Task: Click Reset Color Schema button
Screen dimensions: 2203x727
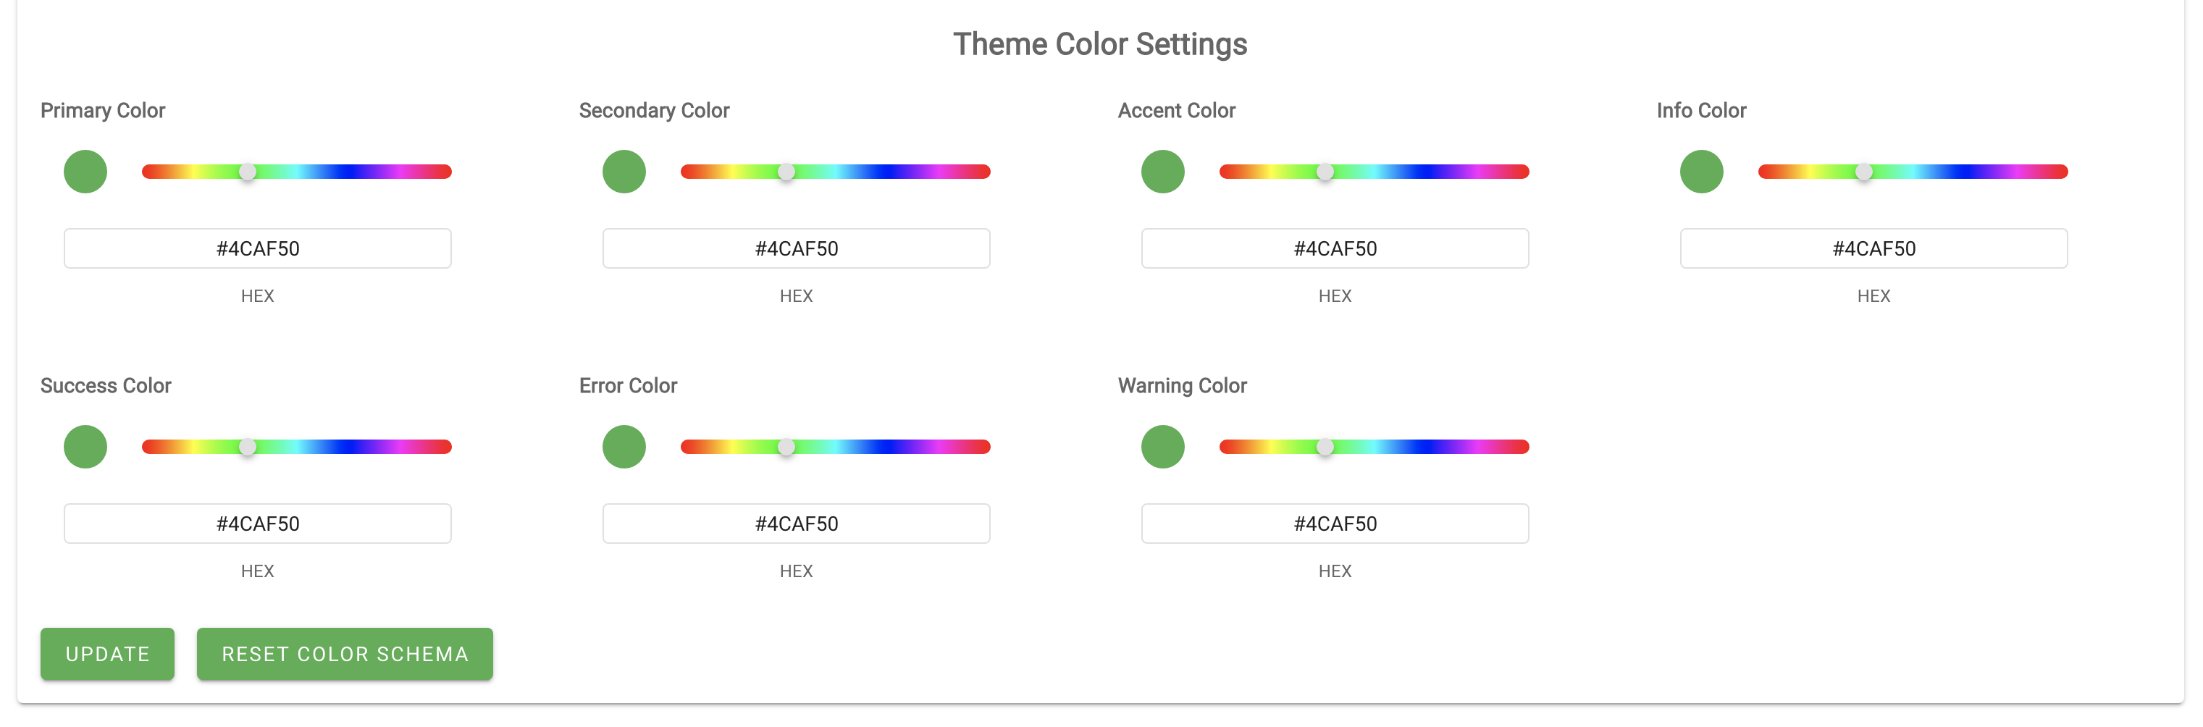Action: [x=345, y=655]
